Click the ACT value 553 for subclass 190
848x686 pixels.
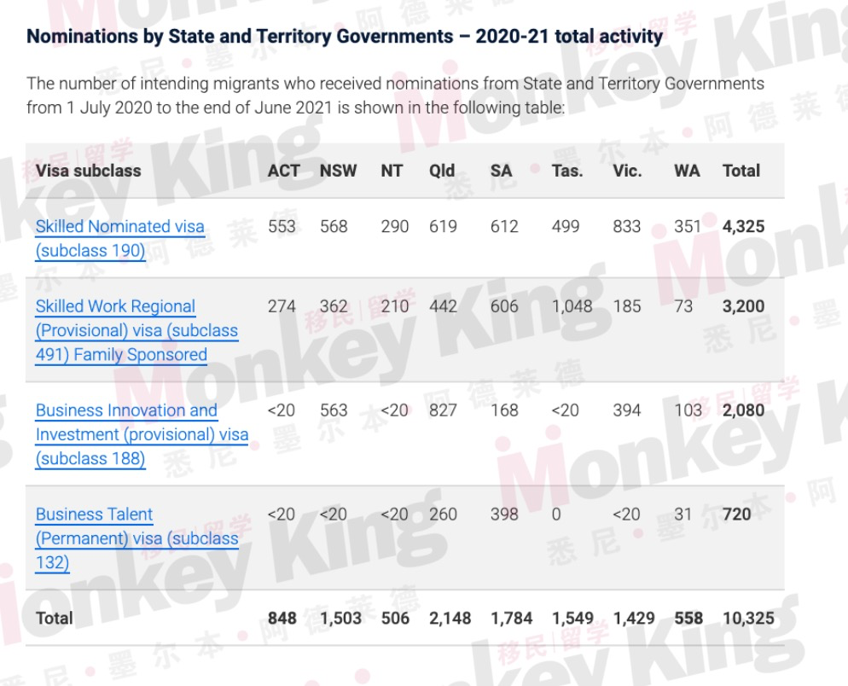(282, 226)
